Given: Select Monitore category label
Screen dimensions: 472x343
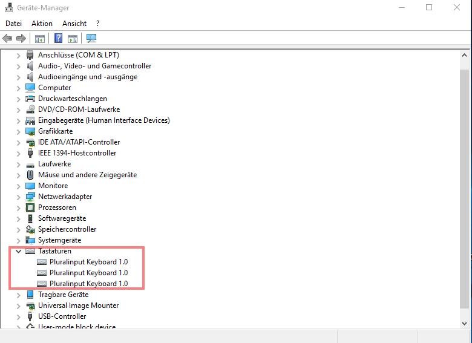Looking at the screenshot, I should coord(53,186).
